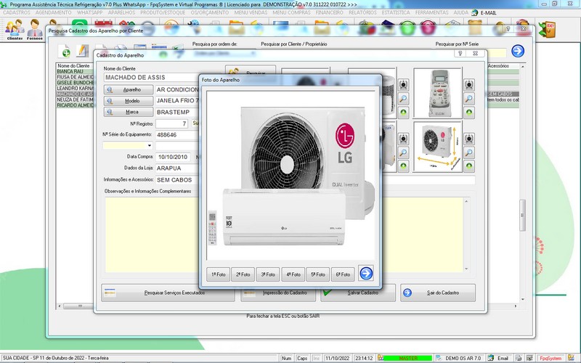
Task: Click the edit notepad pencil icon in Pesquisa window
Action: [x=83, y=51]
